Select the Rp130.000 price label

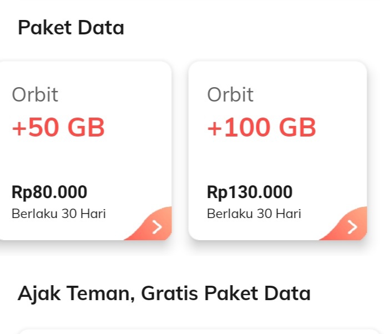pos(250,193)
